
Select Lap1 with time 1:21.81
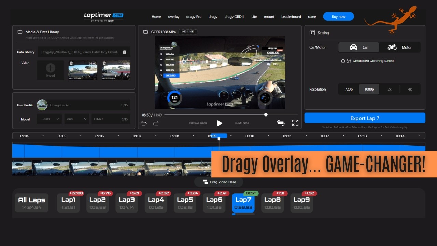pyautogui.click(x=69, y=203)
